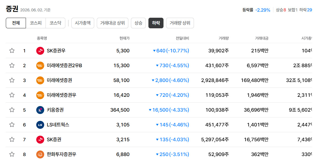Click the 거래량 column header

[x=224, y=38]
